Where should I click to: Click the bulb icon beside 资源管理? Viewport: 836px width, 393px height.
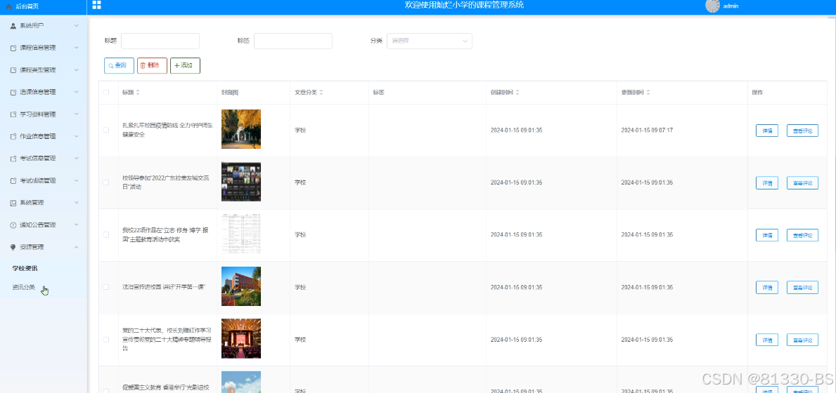pyautogui.click(x=13, y=247)
